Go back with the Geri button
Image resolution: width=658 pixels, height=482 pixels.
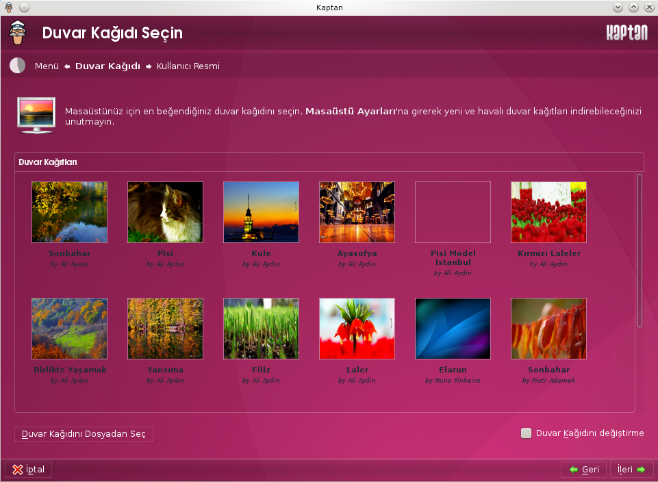[583, 470]
